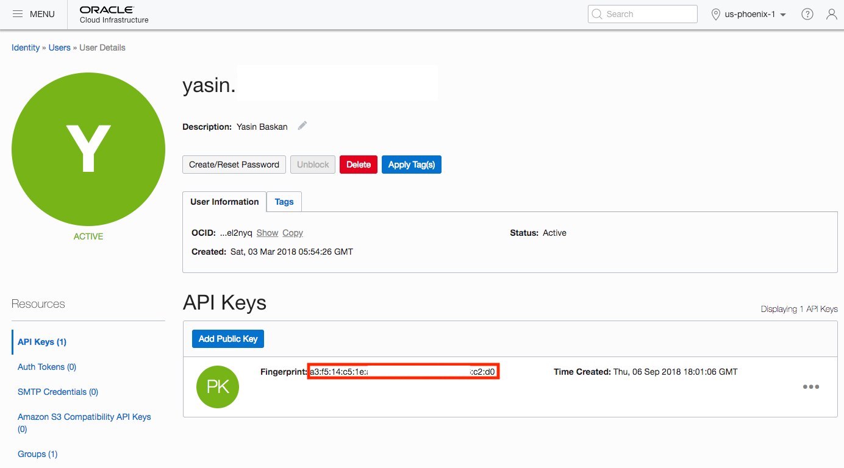Click the 'User Details' breadcrumb text

[x=102, y=48]
